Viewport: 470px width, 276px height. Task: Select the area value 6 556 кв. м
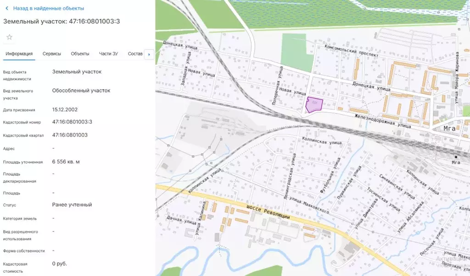(66, 162)
